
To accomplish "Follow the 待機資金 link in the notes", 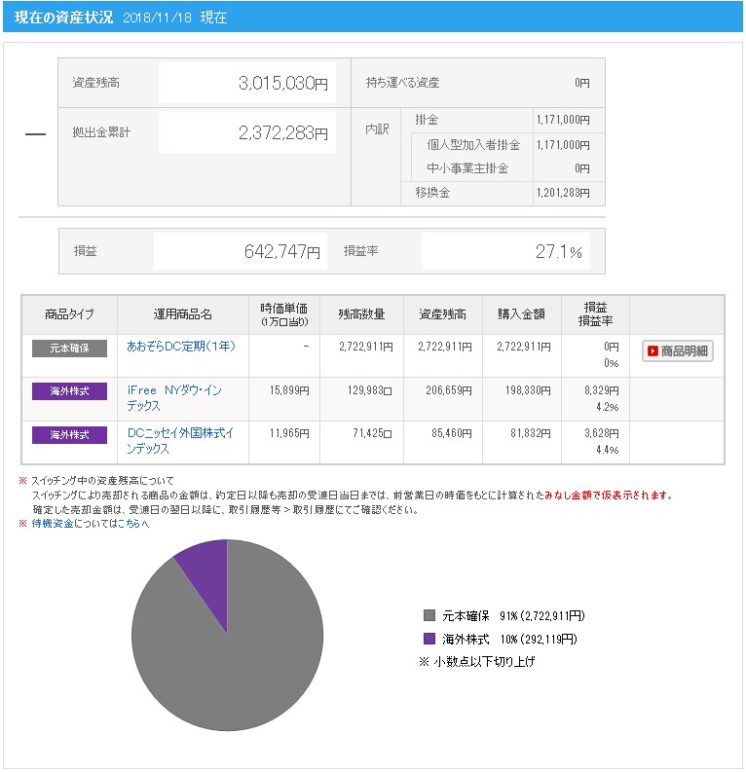I will coord(53,524).
